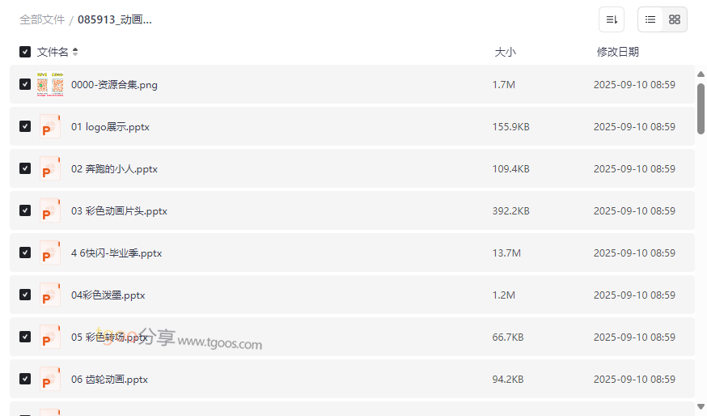
Task: Switch to grid view layout
Action: (675, 19)
